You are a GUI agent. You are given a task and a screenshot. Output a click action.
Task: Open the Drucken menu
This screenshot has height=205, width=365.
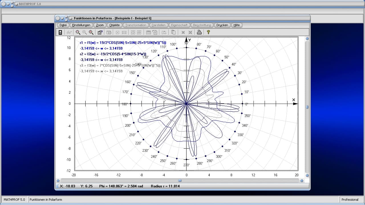point(222,25)
